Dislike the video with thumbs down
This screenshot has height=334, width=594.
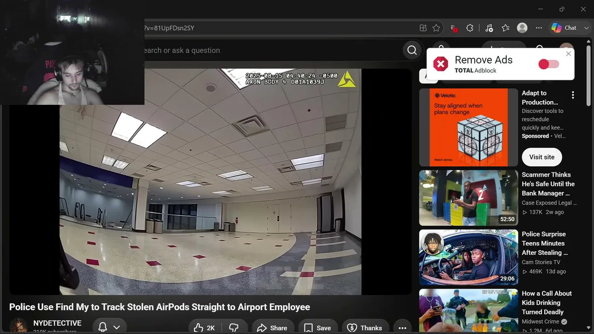[234, 328]
